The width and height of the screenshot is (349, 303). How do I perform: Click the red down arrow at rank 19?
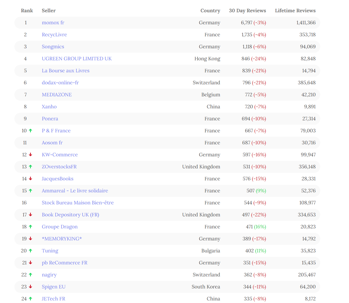click(x=30, y=239)
